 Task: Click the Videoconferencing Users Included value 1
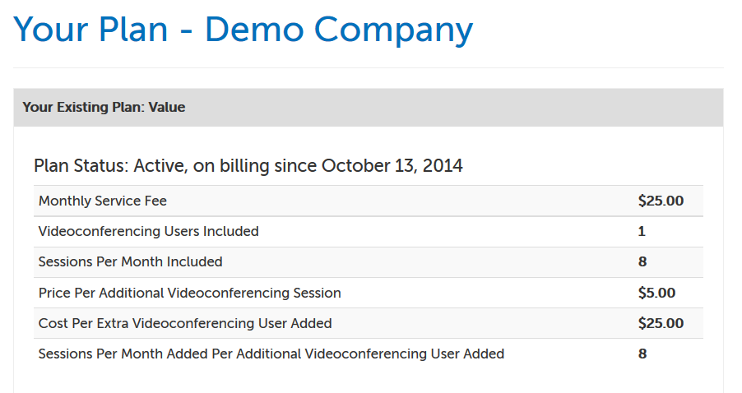coord(642,231)
